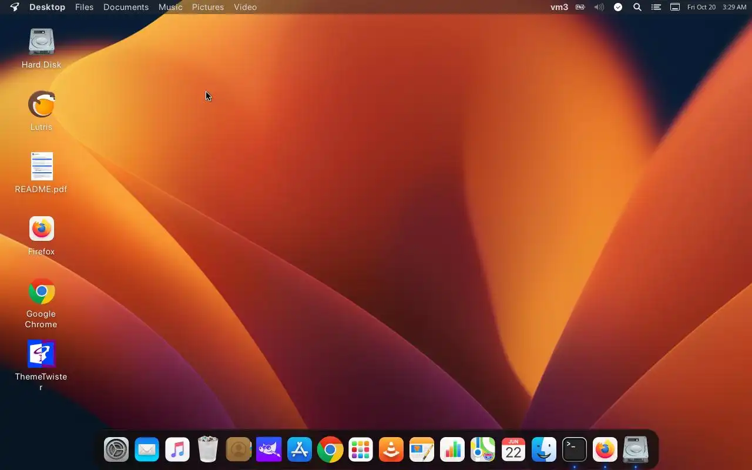752x470 pixels.
Task: Open the search magnifier in menu bar
Action: pos(637,7)
